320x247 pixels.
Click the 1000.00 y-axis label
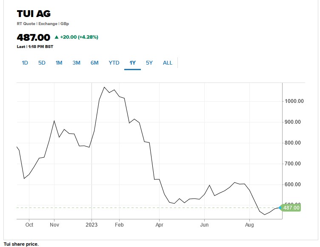coord(294,101)
